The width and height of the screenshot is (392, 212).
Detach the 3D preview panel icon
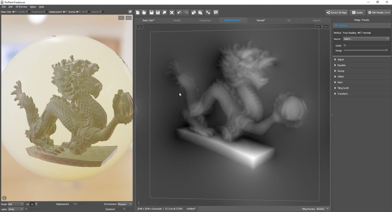point(130,12)
